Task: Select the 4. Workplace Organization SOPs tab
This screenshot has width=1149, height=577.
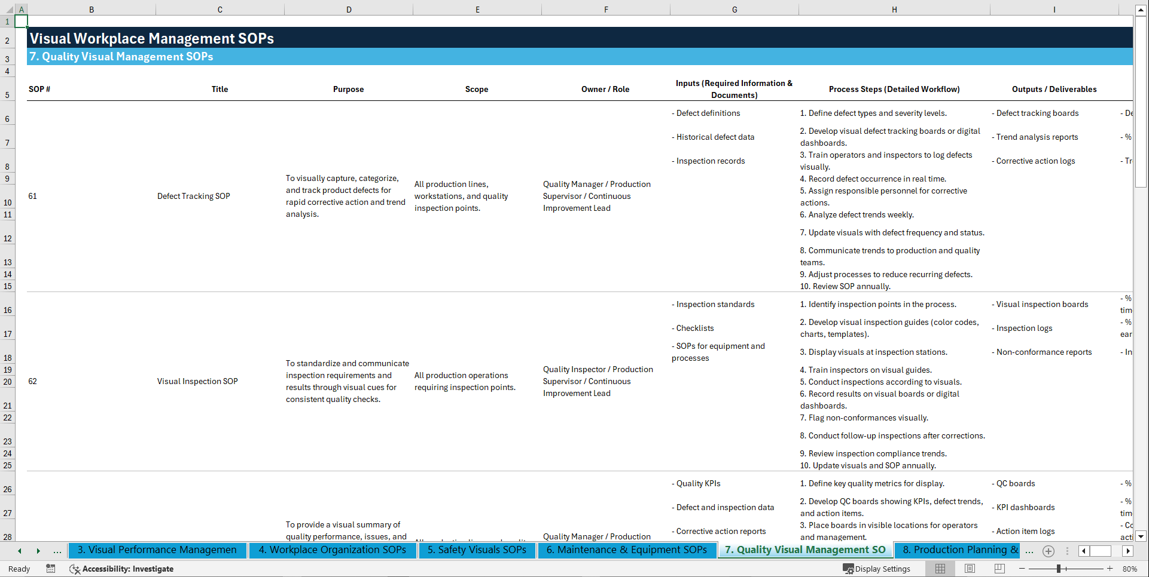Action: tap(333, 550)
